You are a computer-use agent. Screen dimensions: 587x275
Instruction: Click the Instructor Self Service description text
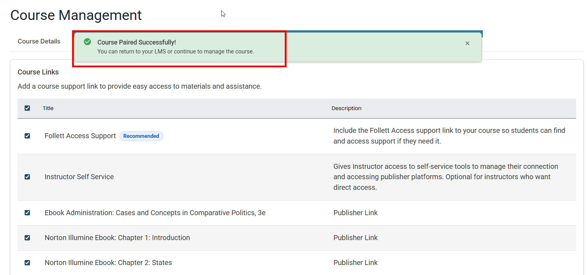tap(446, 177)
